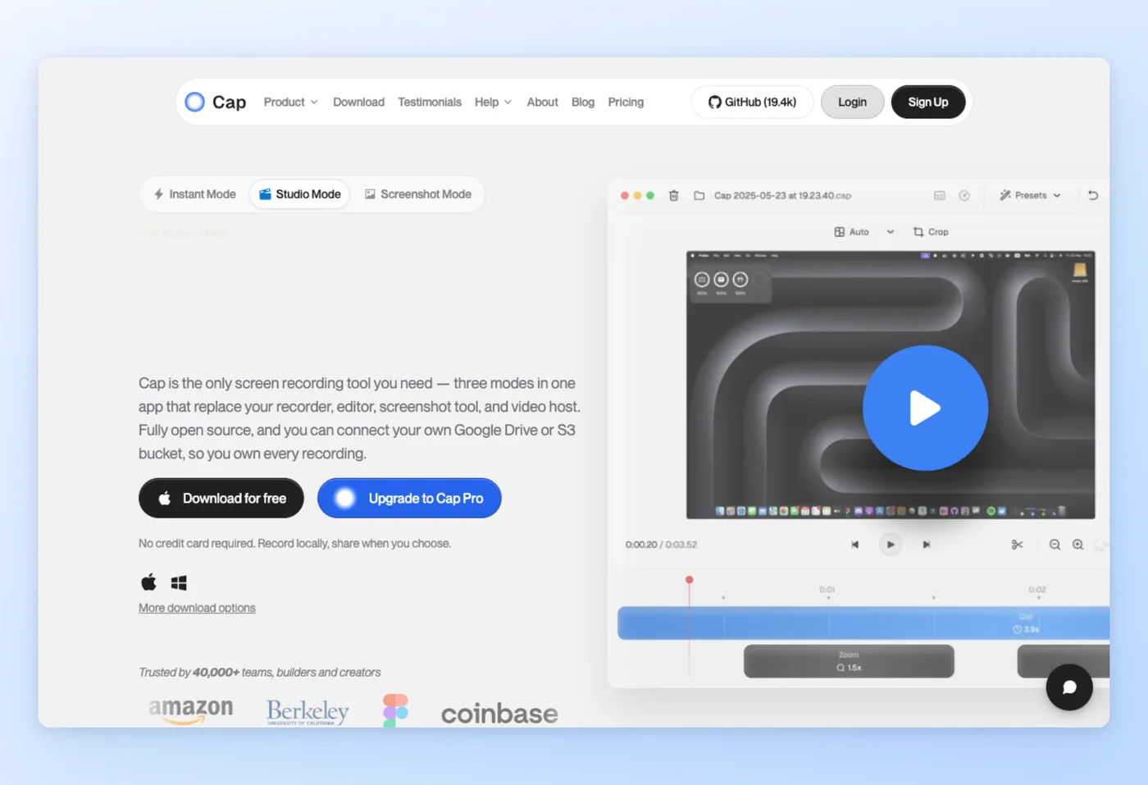Select the scissors split tool

[x=1017, y=545]
